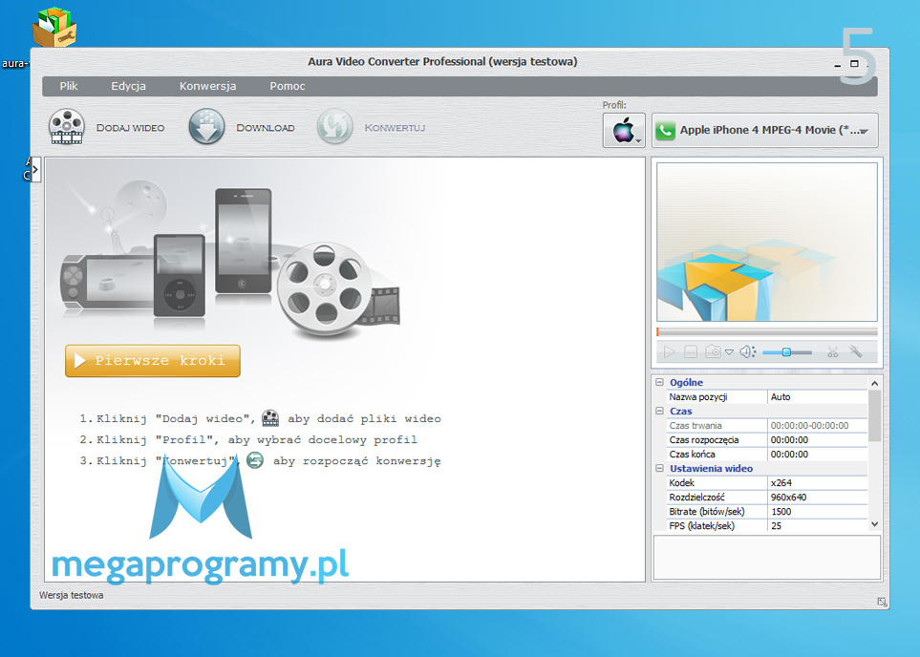Open the snapshot options dropdown arrow
This screenshot has width=920, height=657.
pos(729,352)
